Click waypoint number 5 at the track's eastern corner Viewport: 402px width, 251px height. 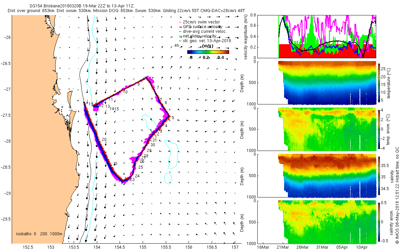pyautogui.click(x=173, y=118)
